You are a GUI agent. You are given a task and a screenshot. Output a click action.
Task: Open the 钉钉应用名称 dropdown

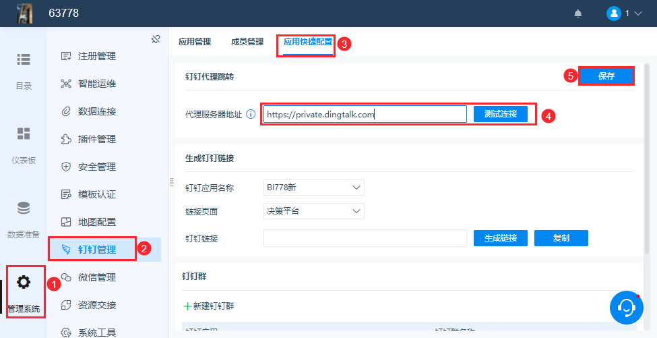[314, 188]
